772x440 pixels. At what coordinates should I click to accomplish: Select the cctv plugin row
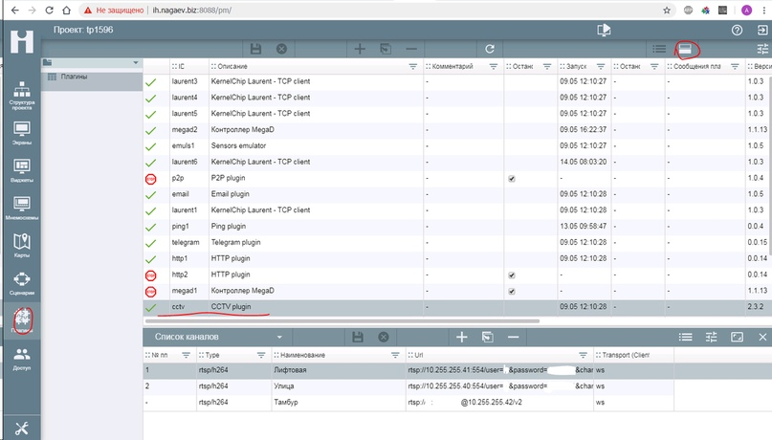click(455, 307)
